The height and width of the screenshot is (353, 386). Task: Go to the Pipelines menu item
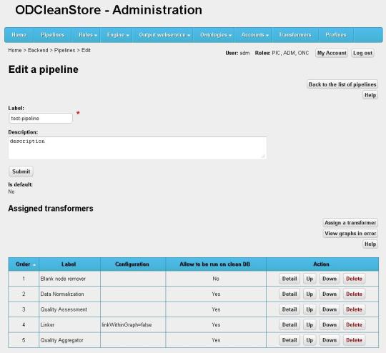[x=53, y=35]
